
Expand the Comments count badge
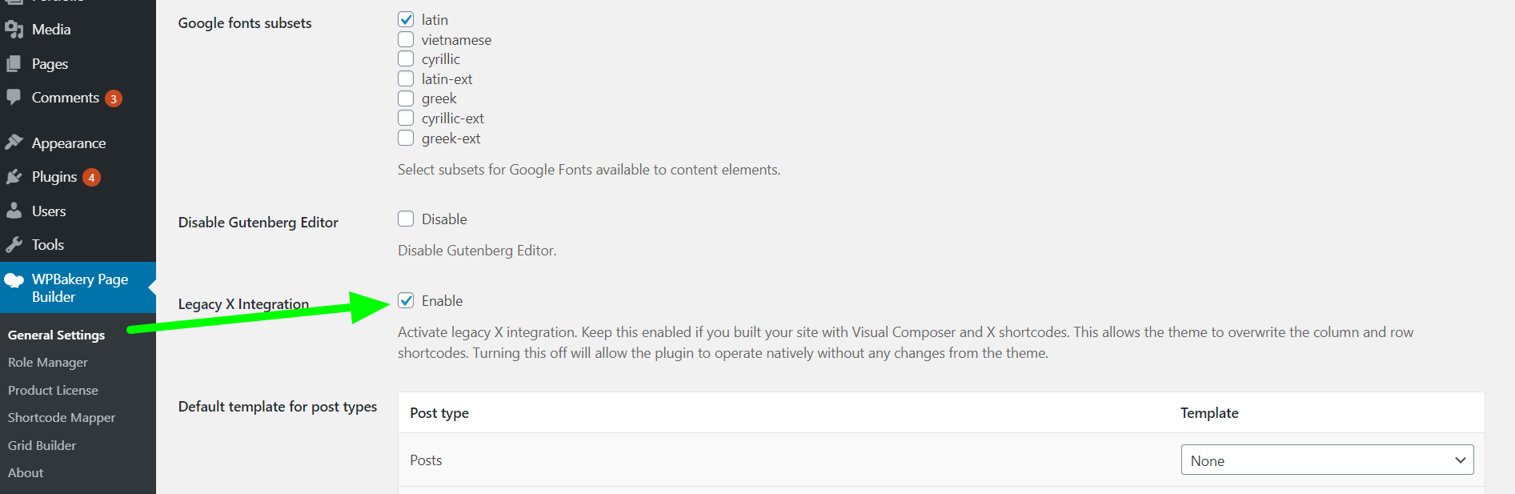click(x=113, y=98)
